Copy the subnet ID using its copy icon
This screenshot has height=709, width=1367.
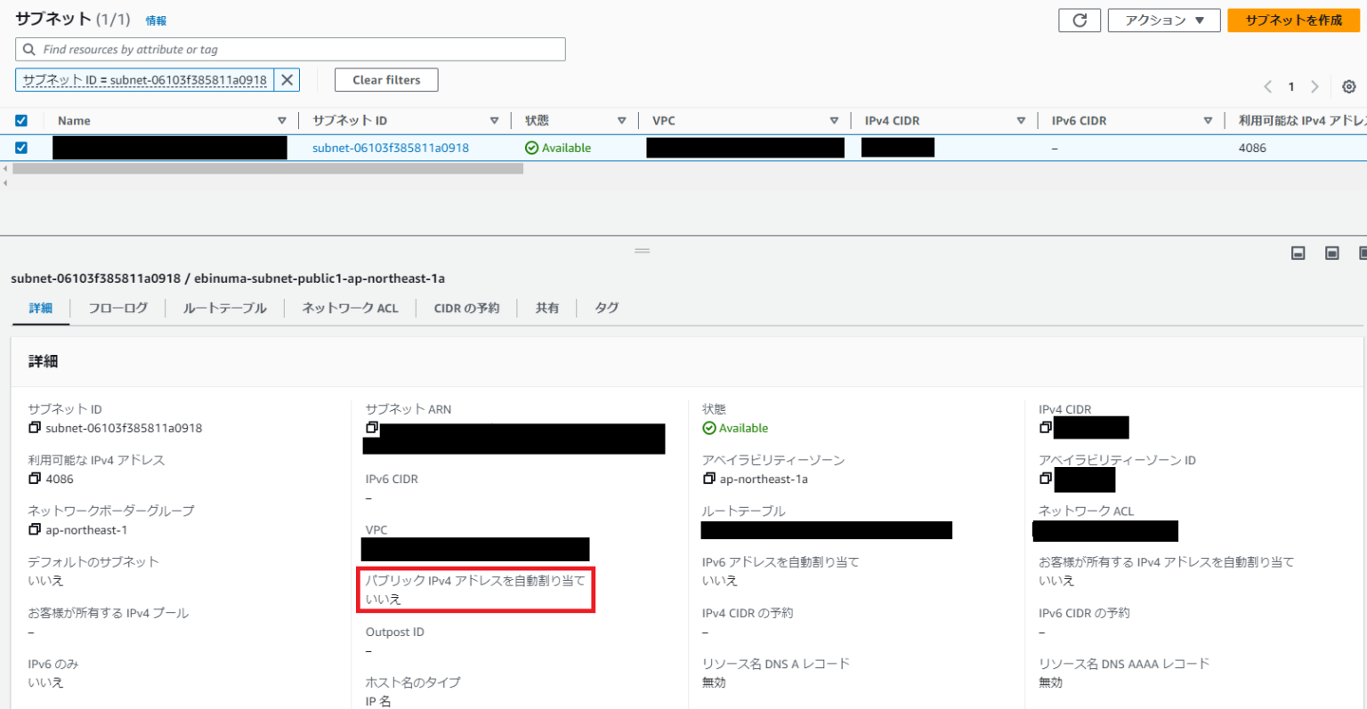[x=35, y=427]
